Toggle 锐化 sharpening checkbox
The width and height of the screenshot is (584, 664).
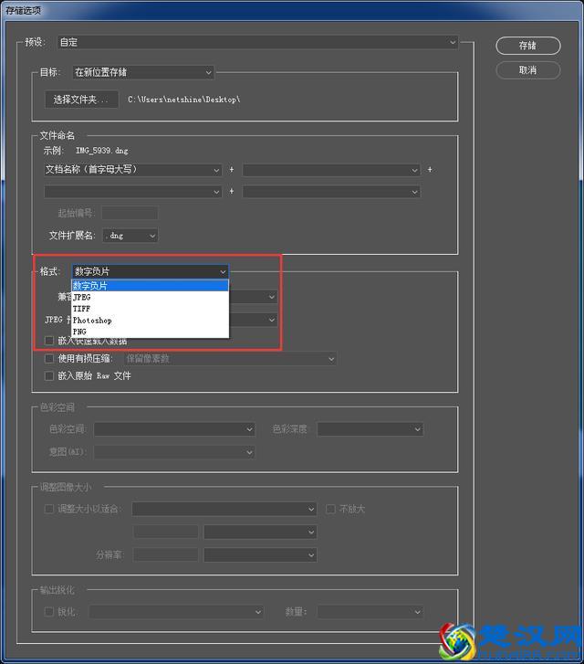[x=49, y=612]
